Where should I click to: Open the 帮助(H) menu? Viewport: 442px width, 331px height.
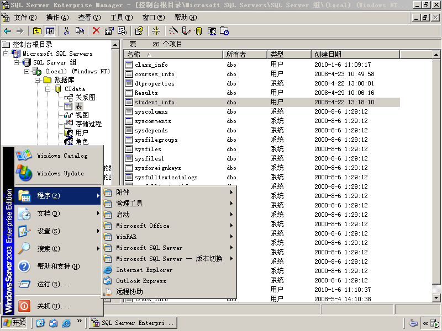pyautogui.click(x=186, y=18)
